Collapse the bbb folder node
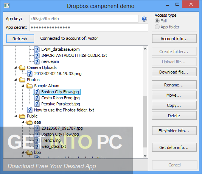Screen dimensions: 202x174 [x=23, y=152]
